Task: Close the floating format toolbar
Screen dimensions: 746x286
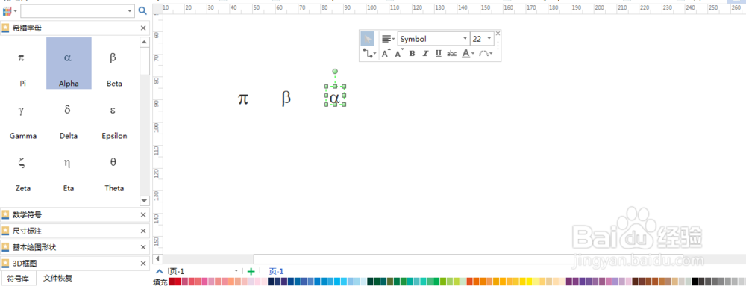Action: coord(498,34)
